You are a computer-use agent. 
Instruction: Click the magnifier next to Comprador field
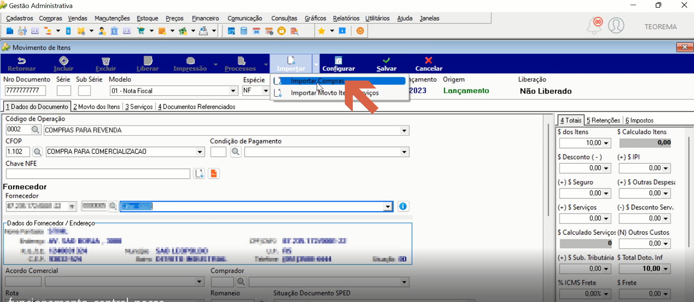(241, 282)
